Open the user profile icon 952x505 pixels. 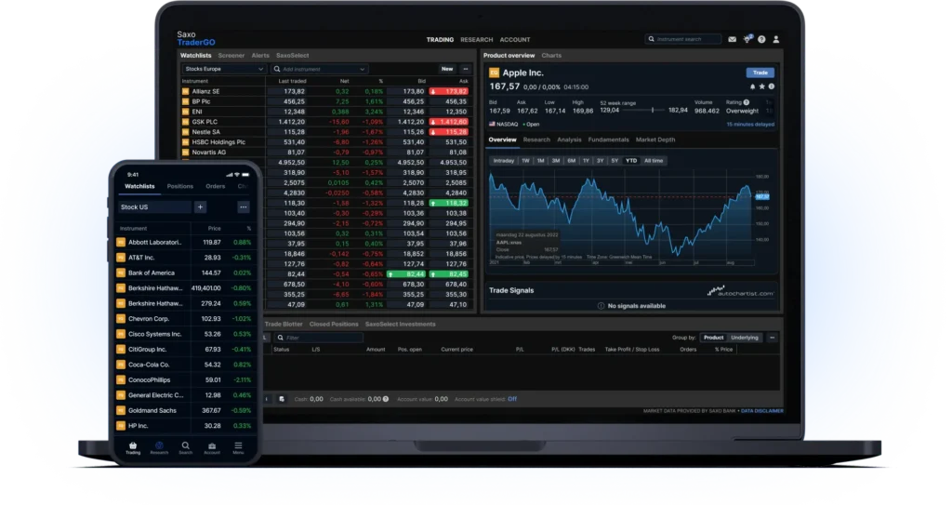[776, 39]
